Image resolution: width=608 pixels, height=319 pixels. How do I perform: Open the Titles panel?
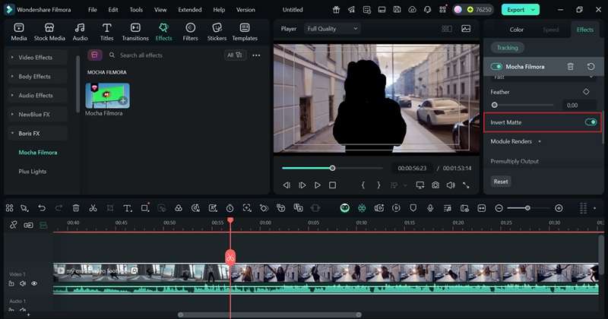pyautogui.click(x=106, y=32)
